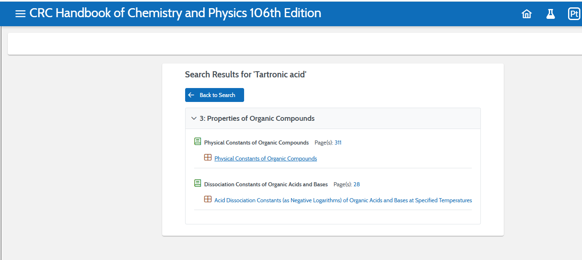This screenshot has width=582, height=260.
Task: Click the Search Results for 'Tartronic acid' heading
Action: [245, 75]
